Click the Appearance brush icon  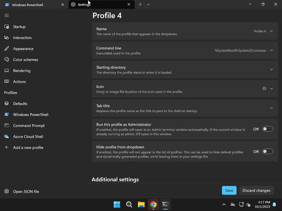tap(7, 49)
